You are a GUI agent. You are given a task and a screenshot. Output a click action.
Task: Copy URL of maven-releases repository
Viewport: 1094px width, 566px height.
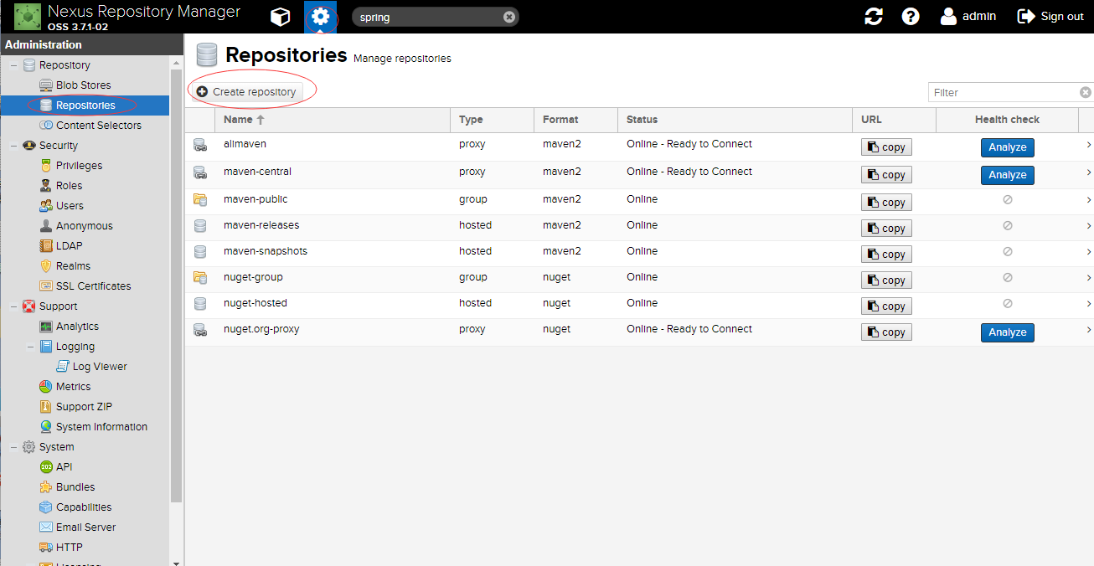pyautogui.click(x=886, y=229)
